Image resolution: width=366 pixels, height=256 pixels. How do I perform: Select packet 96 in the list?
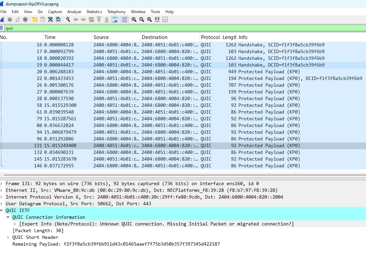183,139
